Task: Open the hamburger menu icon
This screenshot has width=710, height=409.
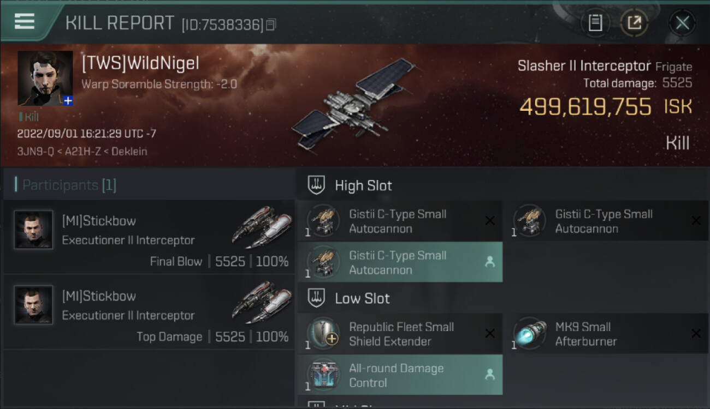Action: pos(25,21)
